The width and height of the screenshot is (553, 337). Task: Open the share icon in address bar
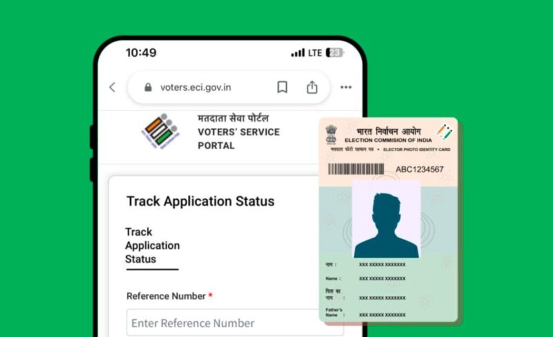pos(312,87)
